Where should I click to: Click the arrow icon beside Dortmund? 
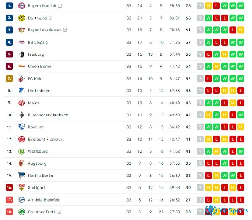click(51, 18)
